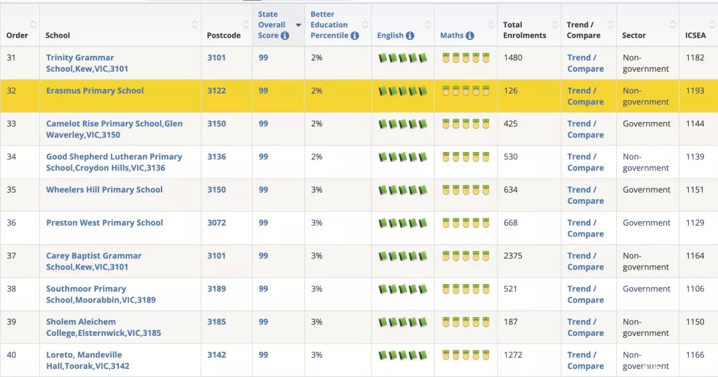Image resolution: width=718 pixels, height=377 pixels.
Task: Click Maths rating medals for Camelot Rise
Action: pos(465,124)
